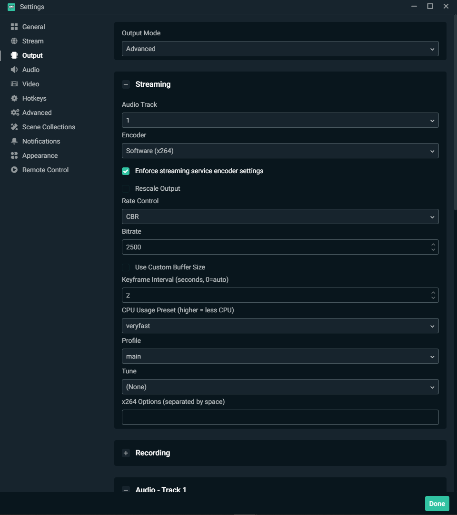Click the Video film icon
457x515 pixels.
tap(14, 84)
